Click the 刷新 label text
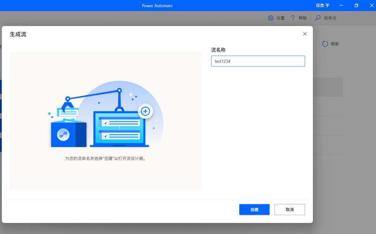This screenshot has height=234, width=376. 335,44
